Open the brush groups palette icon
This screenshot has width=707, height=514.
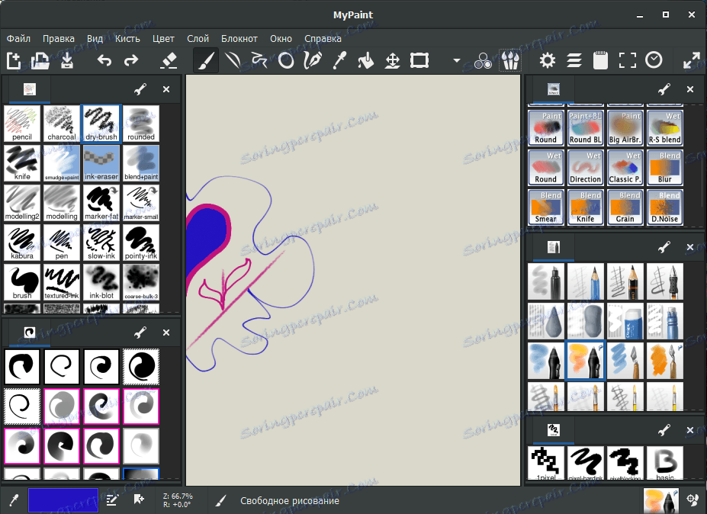click(x=509, y=60)
